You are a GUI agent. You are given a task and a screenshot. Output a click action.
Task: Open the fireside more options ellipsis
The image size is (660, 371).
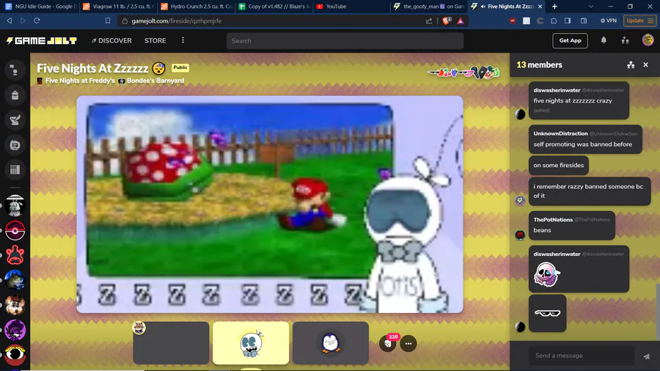[x=408, y=343]
